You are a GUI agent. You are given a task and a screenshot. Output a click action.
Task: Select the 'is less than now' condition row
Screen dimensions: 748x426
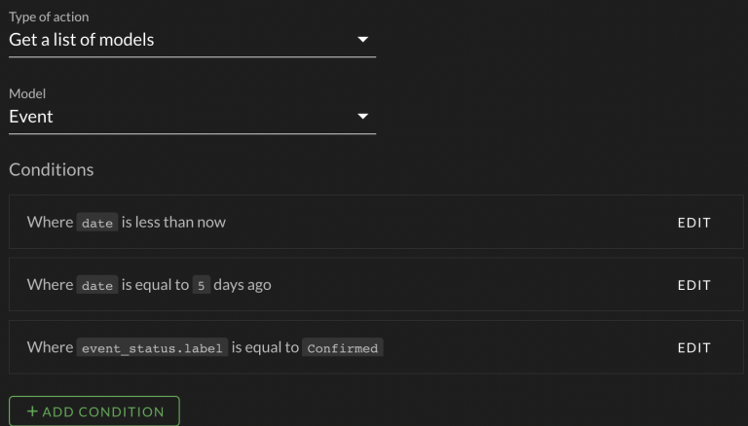click(376, 222)
